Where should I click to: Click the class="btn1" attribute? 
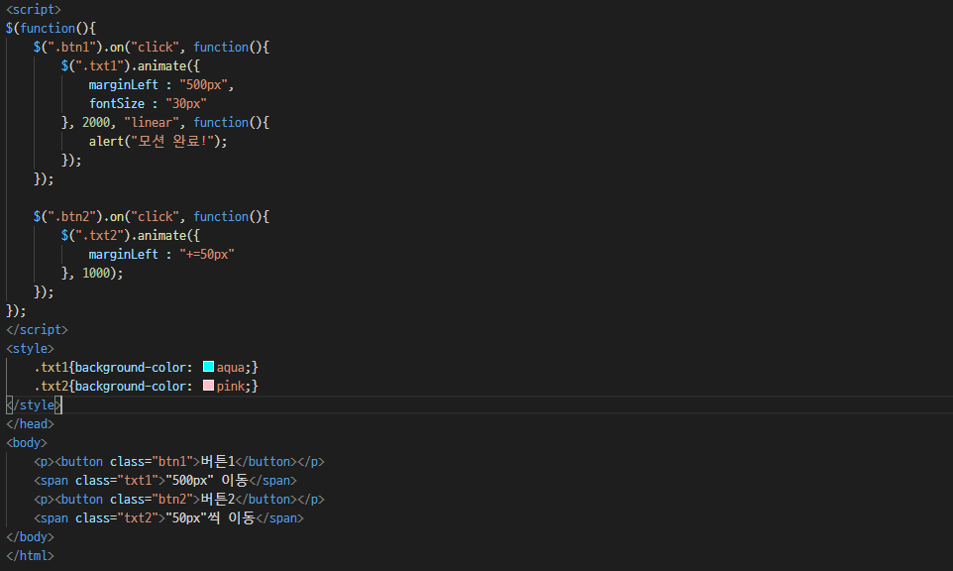click(x=152, y=462)
